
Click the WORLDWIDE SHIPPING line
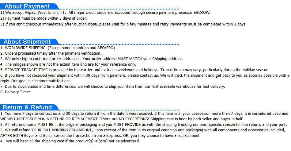point(58,48)
